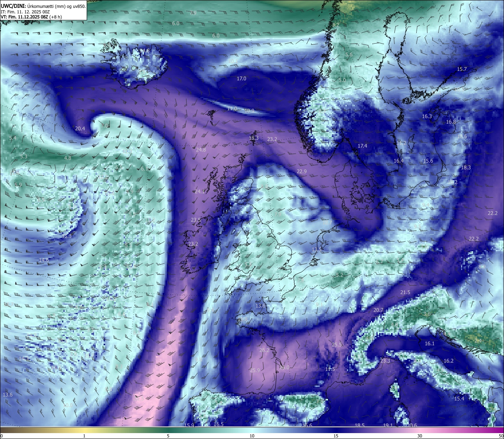504x439 pixels.
Task: Click the 16.2 value on the map
Action: tap(448, 361)
